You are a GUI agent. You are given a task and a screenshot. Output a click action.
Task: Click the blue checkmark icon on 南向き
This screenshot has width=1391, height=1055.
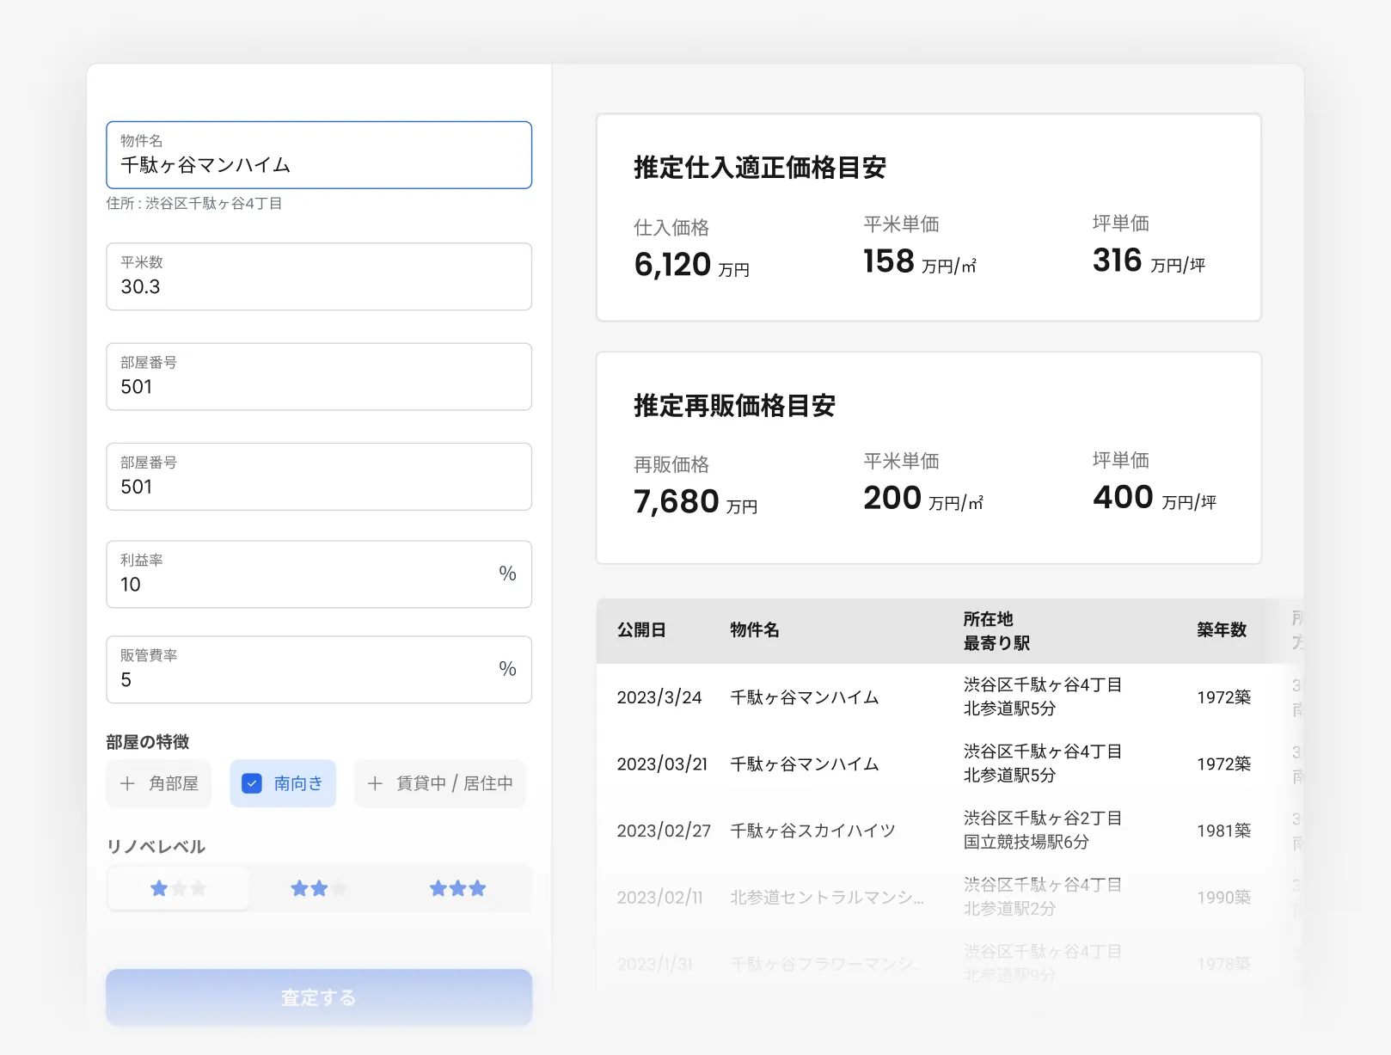(x=252, y=783)
